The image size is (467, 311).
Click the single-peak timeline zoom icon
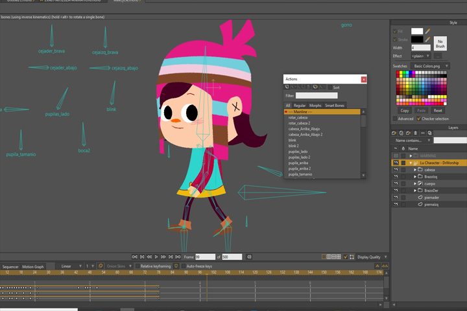tap(377, 266)
